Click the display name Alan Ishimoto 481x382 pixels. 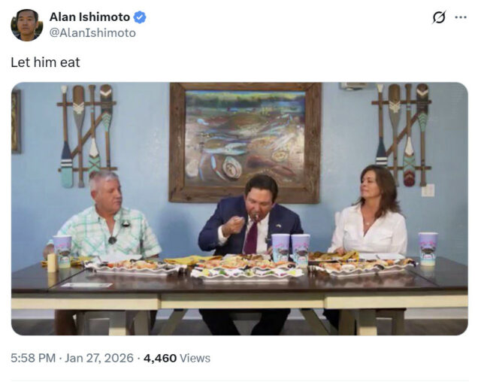[89, 17]
